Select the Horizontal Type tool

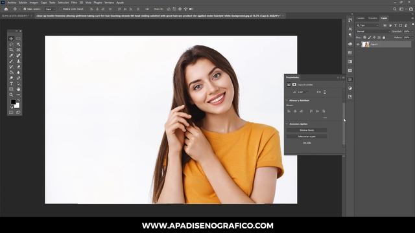(11, 83)
